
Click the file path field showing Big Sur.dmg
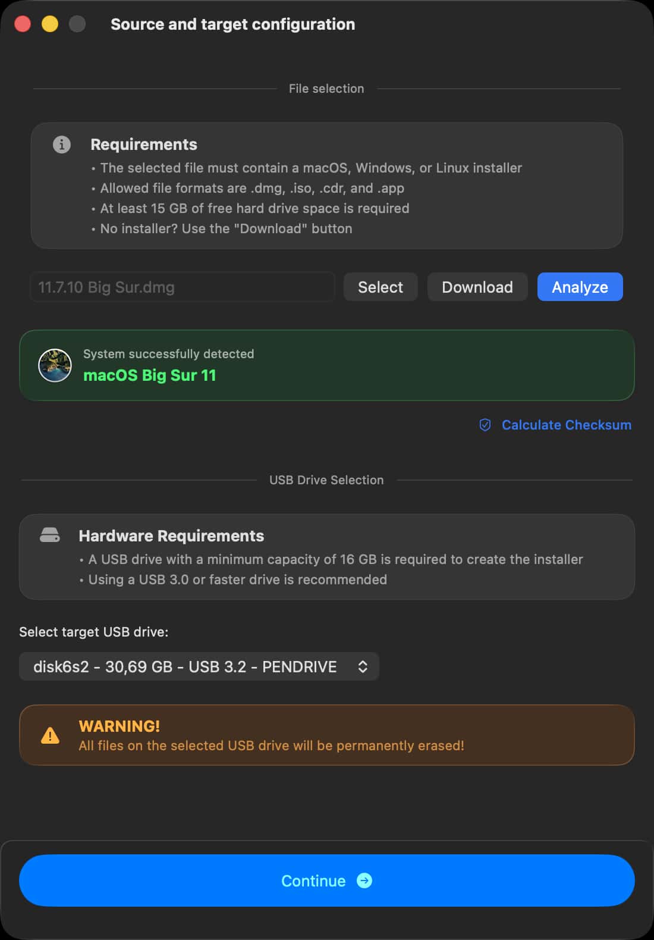tap(183, 287)
